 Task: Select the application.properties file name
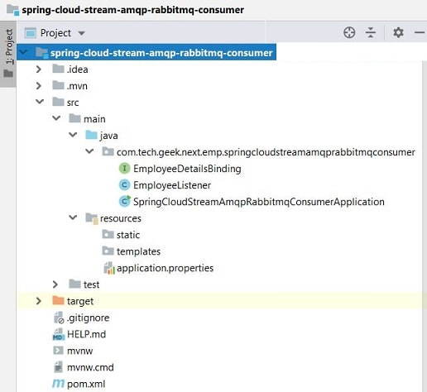coord(165,268)
